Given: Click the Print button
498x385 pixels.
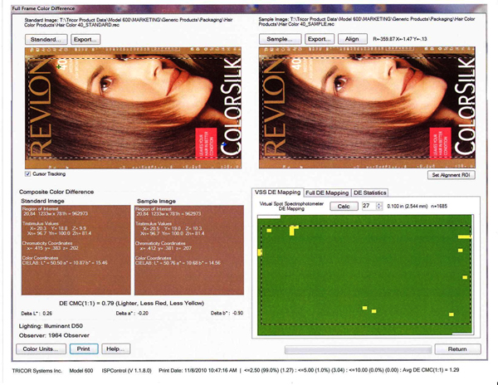Looking at the screenshot, I should point(84,348).
